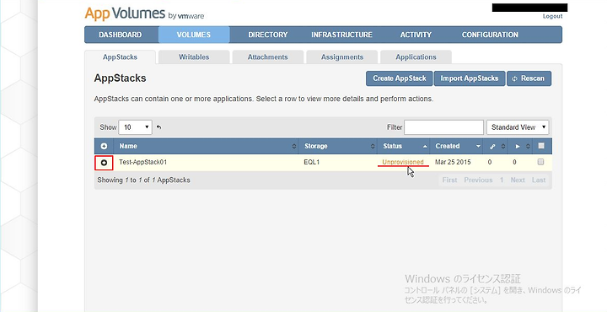
Task: Click the Import AppStacks button
Action: (470, 78)
